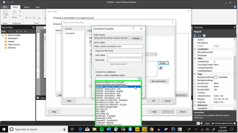Select AMITSM - ServiceNow - Full database entry
Screen dimensions: 238x133
[x=108, y=93]
